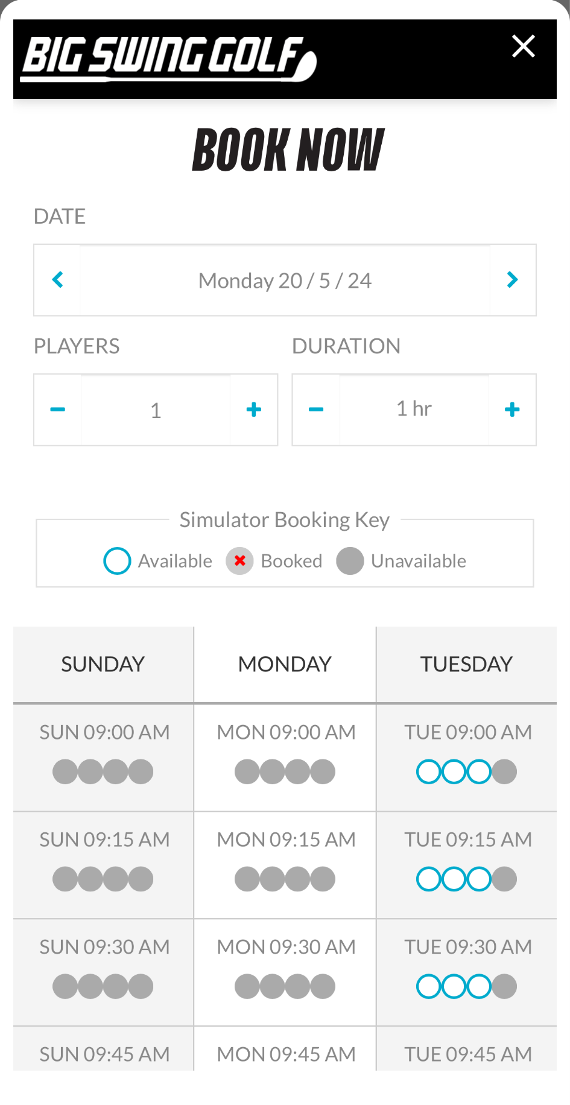Switch to the TUESDAY column header

point(467,664)
